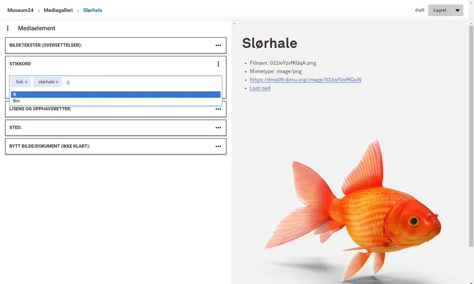Open Bildetekster section three-dot menu

[x=218, y=45]
